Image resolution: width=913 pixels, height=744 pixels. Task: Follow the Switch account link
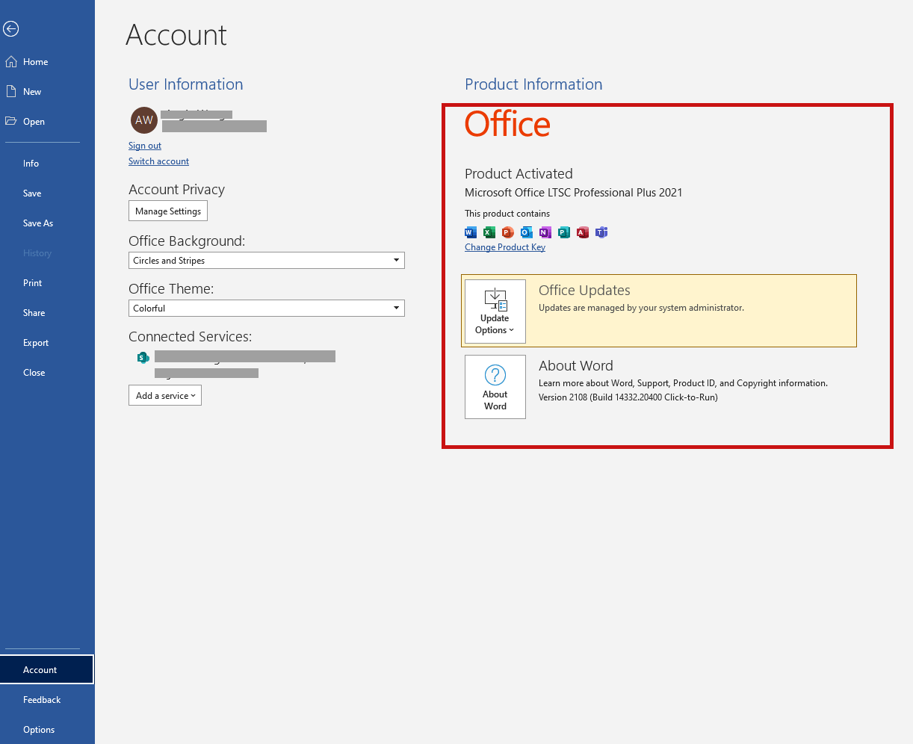[158, 161]
